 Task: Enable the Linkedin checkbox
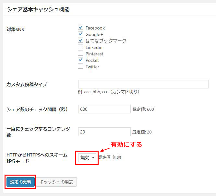[x=80, y=47]
